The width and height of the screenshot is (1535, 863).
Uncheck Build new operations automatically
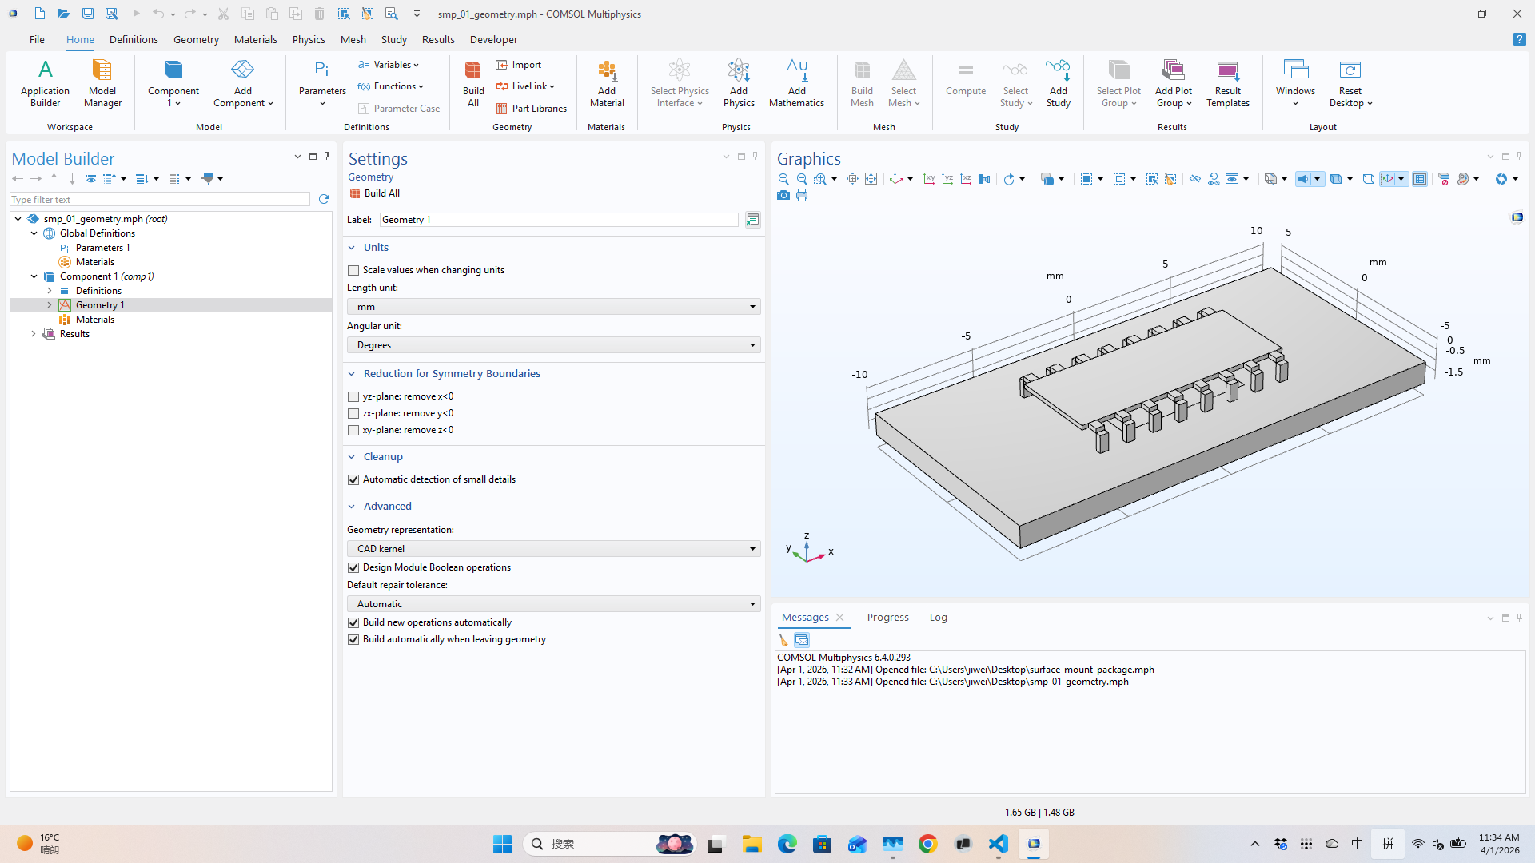click(353, 622)
